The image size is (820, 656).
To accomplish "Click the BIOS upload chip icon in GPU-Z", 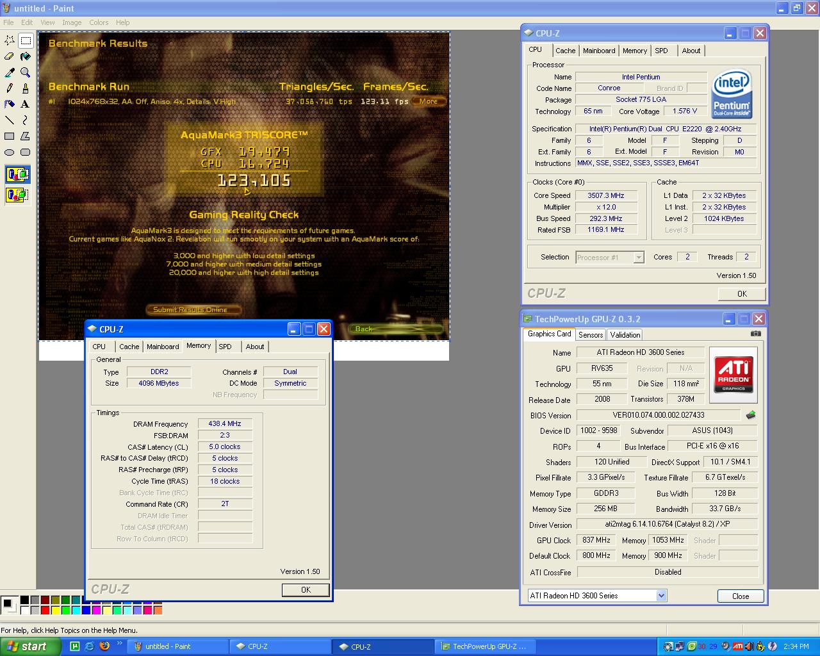I will pyautogui.click(x=751, y=415).
